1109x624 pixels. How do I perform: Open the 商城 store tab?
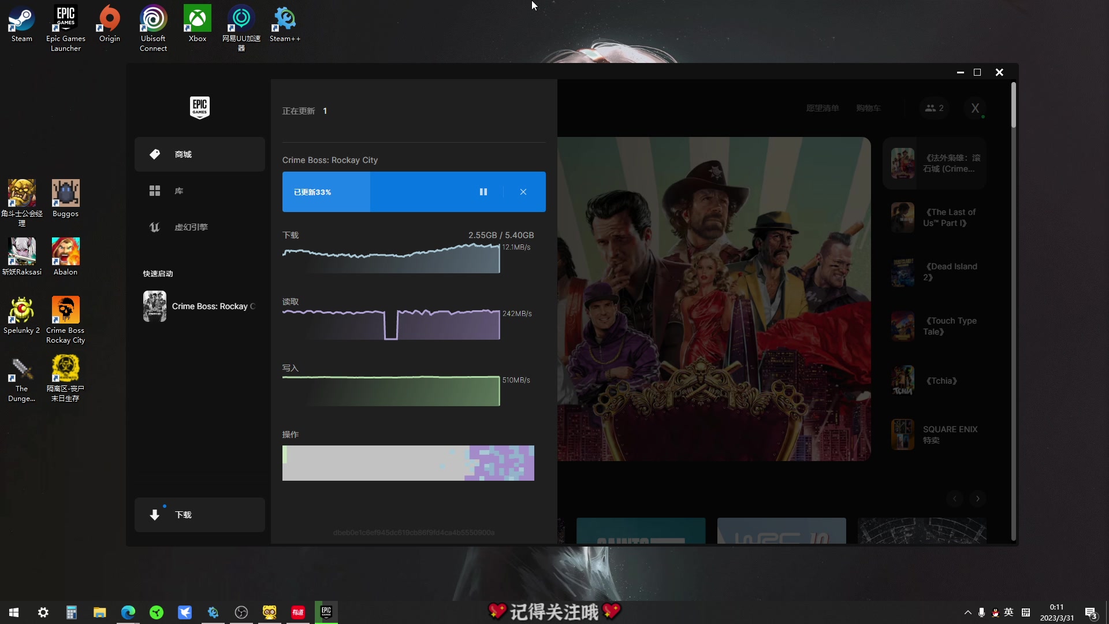coord(200,154)
